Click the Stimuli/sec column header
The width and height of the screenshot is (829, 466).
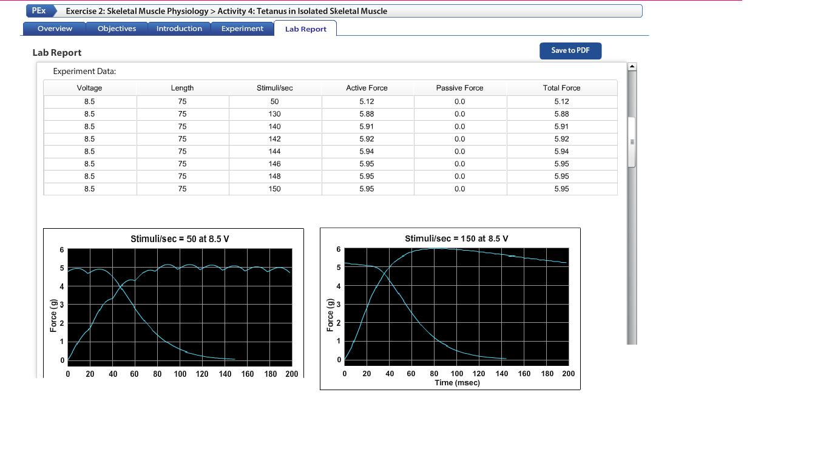click(x=275, y=88)
